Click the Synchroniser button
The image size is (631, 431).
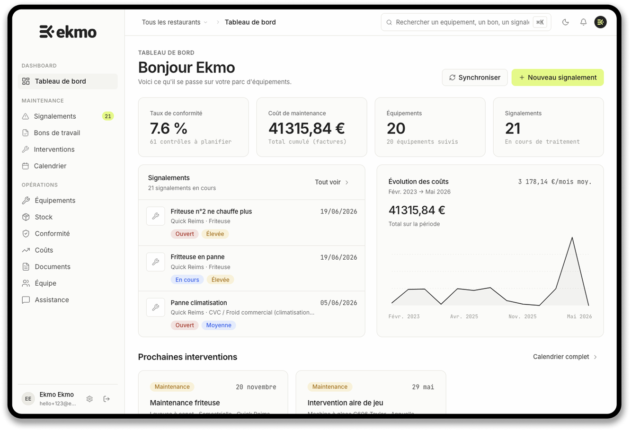(x=475, y=78)
